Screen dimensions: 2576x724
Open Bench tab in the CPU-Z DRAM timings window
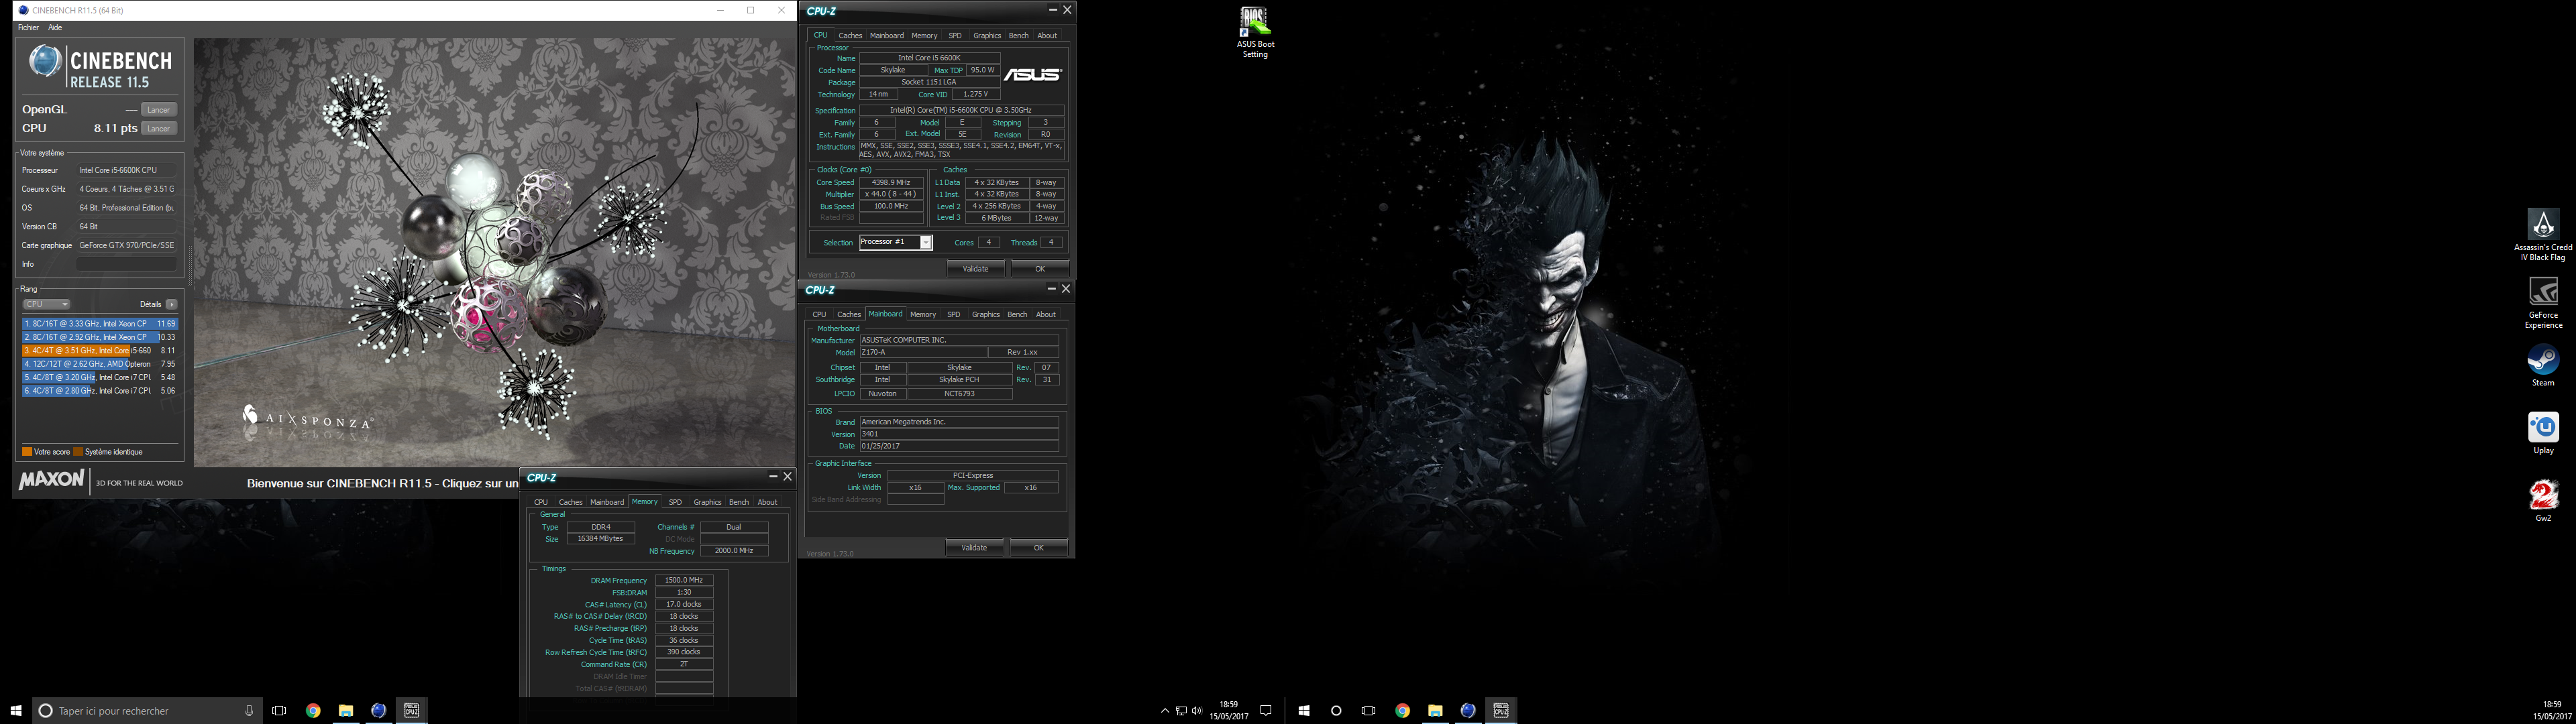tap(739, 503)
